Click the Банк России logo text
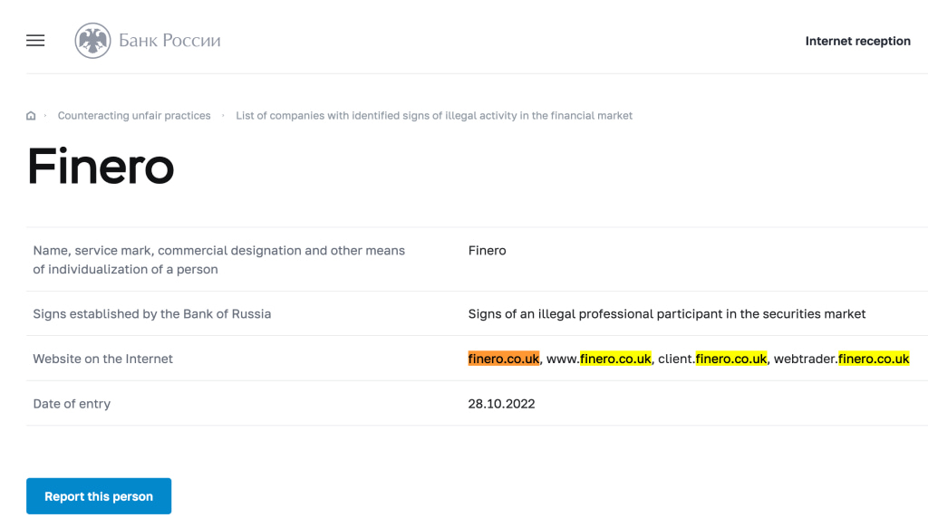The width and height of the screenshot is (928, 518). tap(169, 40)
